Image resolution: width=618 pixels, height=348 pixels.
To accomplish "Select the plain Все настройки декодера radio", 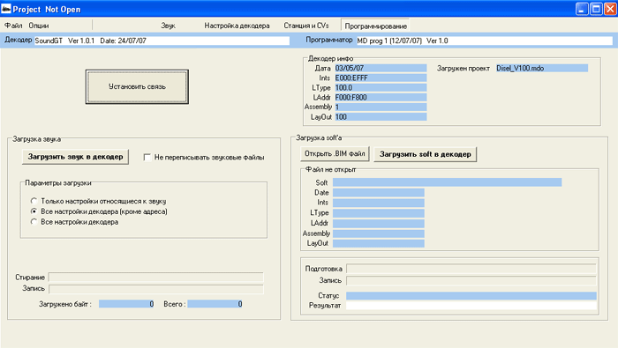I will point(34,222).
